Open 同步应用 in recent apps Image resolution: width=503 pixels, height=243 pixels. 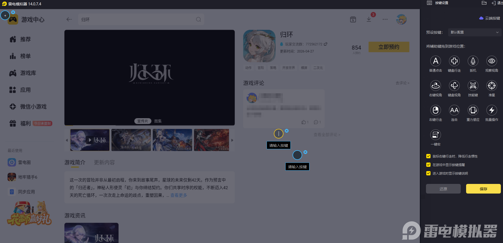(x=21, y=192)
